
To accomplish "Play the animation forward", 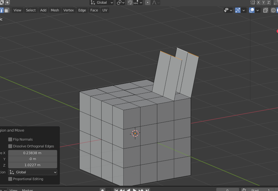I will 135,190.
